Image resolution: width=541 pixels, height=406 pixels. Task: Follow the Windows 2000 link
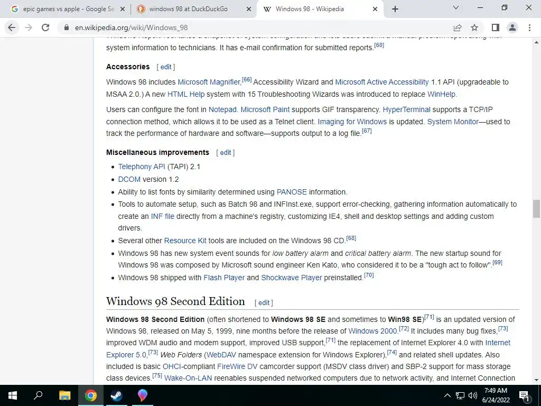pyautogui.click(x=372, y=331)
